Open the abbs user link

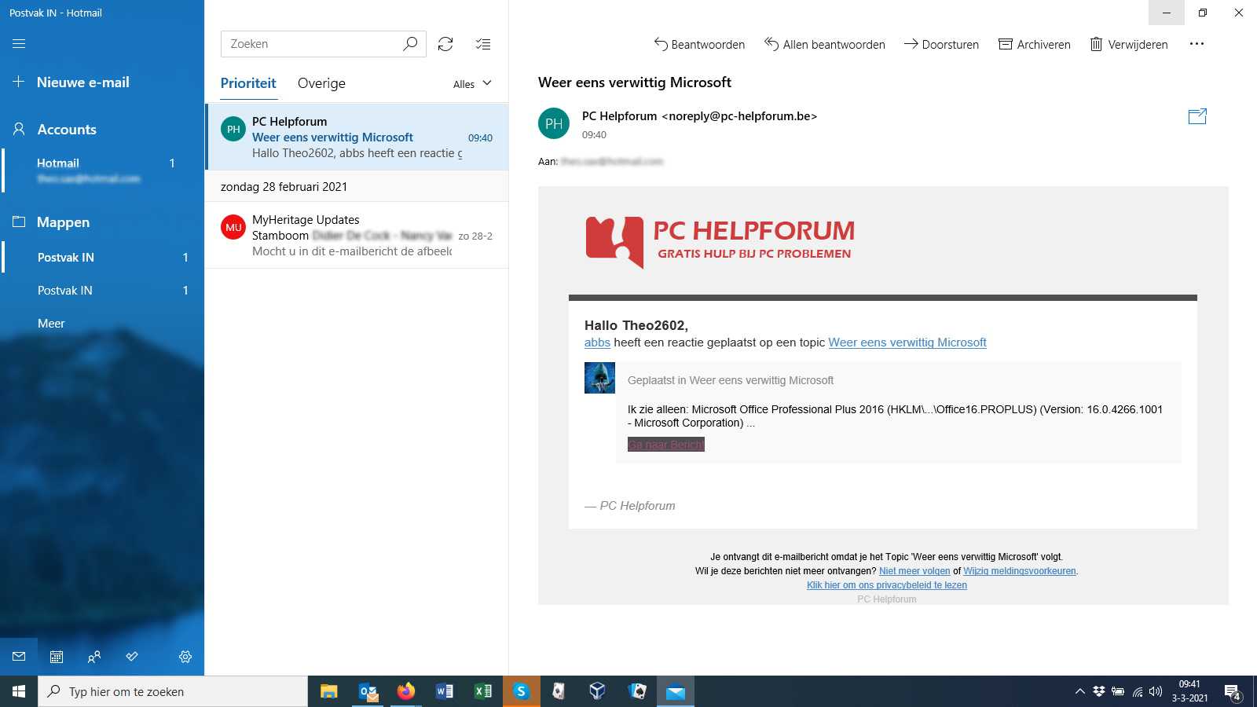pyautogui.click(x=597, y=343)
